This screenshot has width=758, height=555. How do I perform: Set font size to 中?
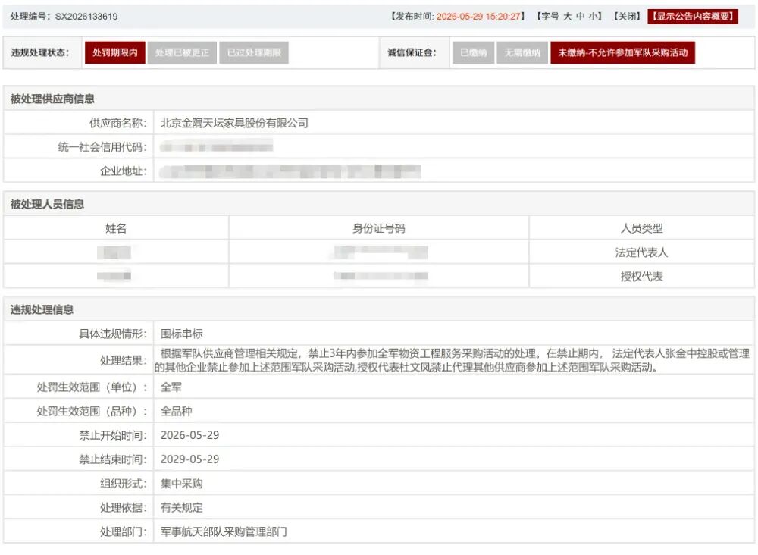[x=580, y=17]
